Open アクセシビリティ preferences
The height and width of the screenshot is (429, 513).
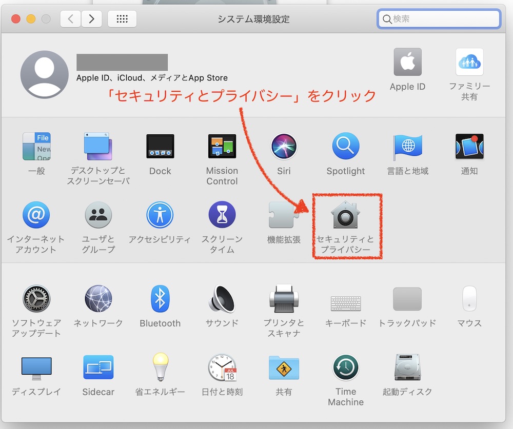(x=160, y=215)
